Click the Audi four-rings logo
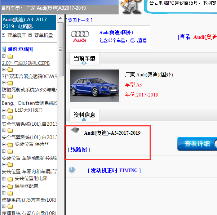The height and width of the screenshot is (215, 217). 80,36
